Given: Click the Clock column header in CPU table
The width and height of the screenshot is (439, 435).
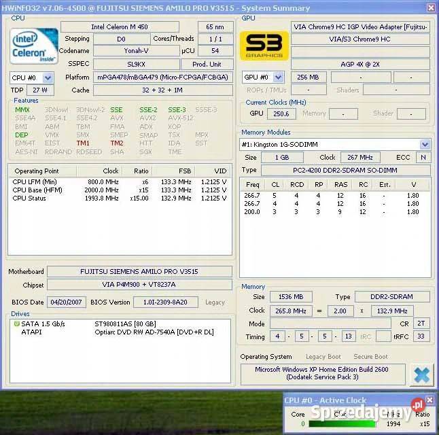Looking at the screenshot, I should click(x=99, y=171).
